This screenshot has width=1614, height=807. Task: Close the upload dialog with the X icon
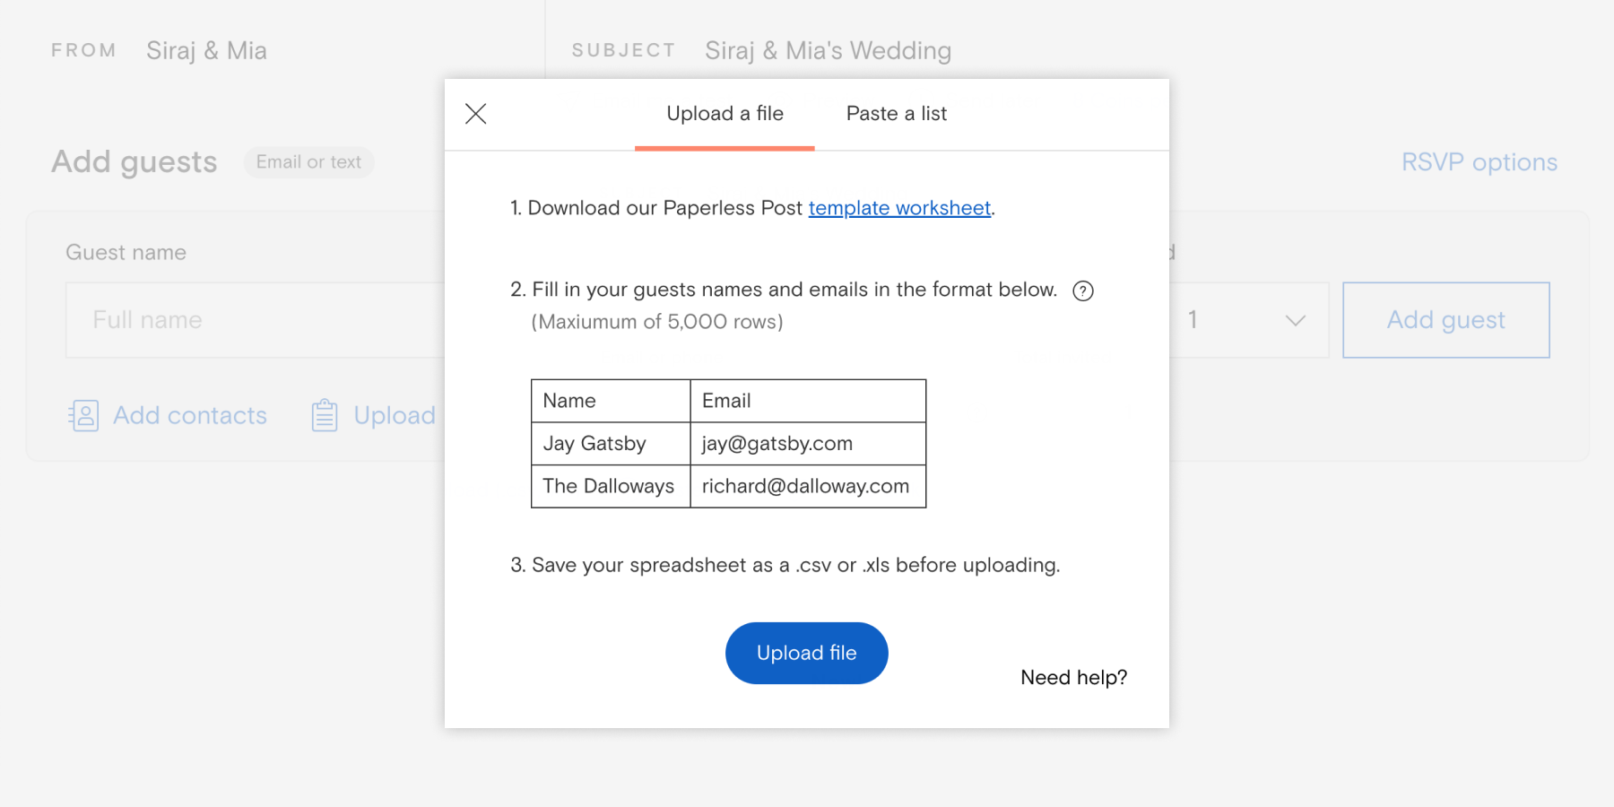coord(475,114)
